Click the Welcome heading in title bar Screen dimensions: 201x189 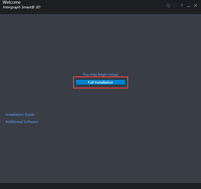12,3
